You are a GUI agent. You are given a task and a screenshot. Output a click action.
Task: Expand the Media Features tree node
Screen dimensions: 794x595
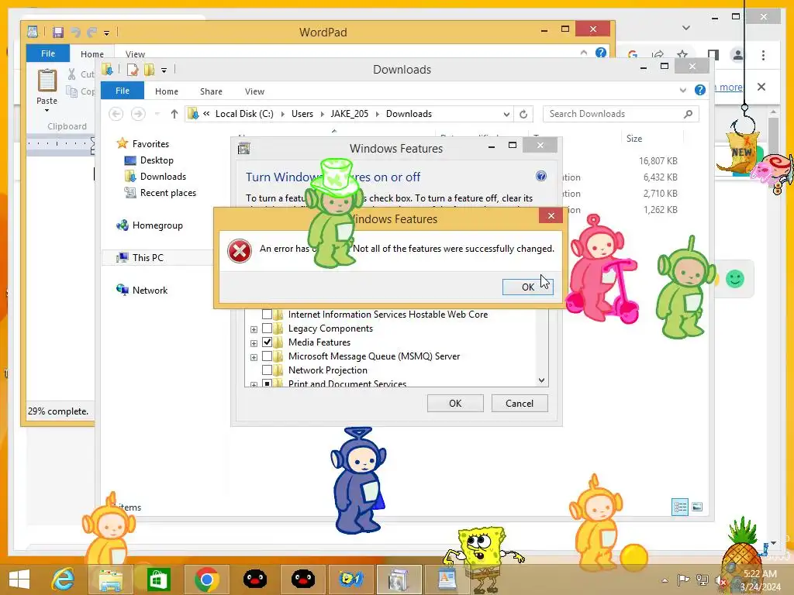tap(254, 343)
